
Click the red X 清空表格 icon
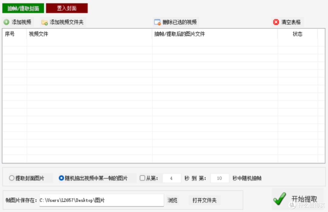[x=276, y=22]
